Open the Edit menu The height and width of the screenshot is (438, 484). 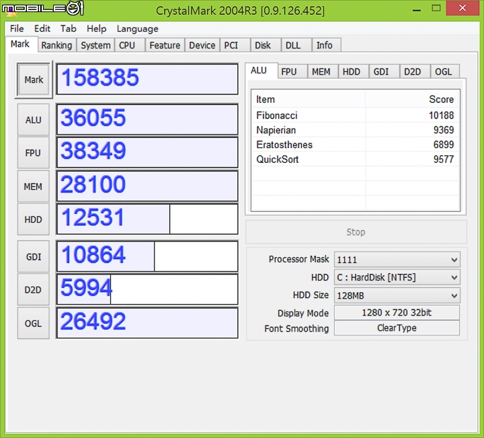click(x=42, y=29)
